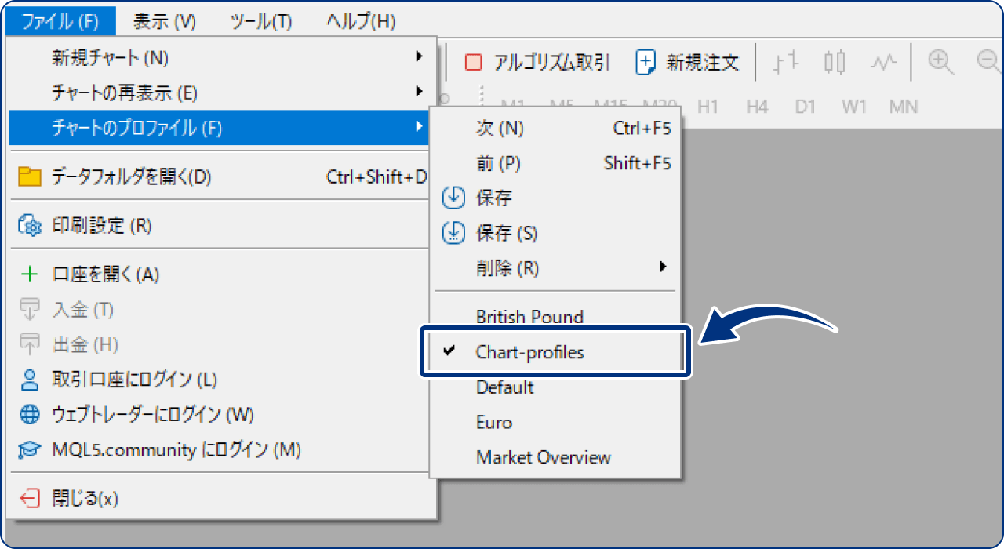Click the 保存 entry without shortcut letter

556,198
